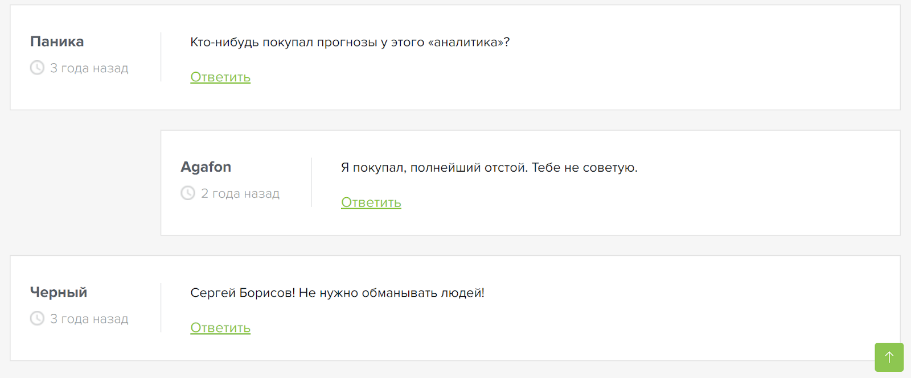
Task: Click Черный's comment mentioning Сергей Борисов
Action: [337, 293]
